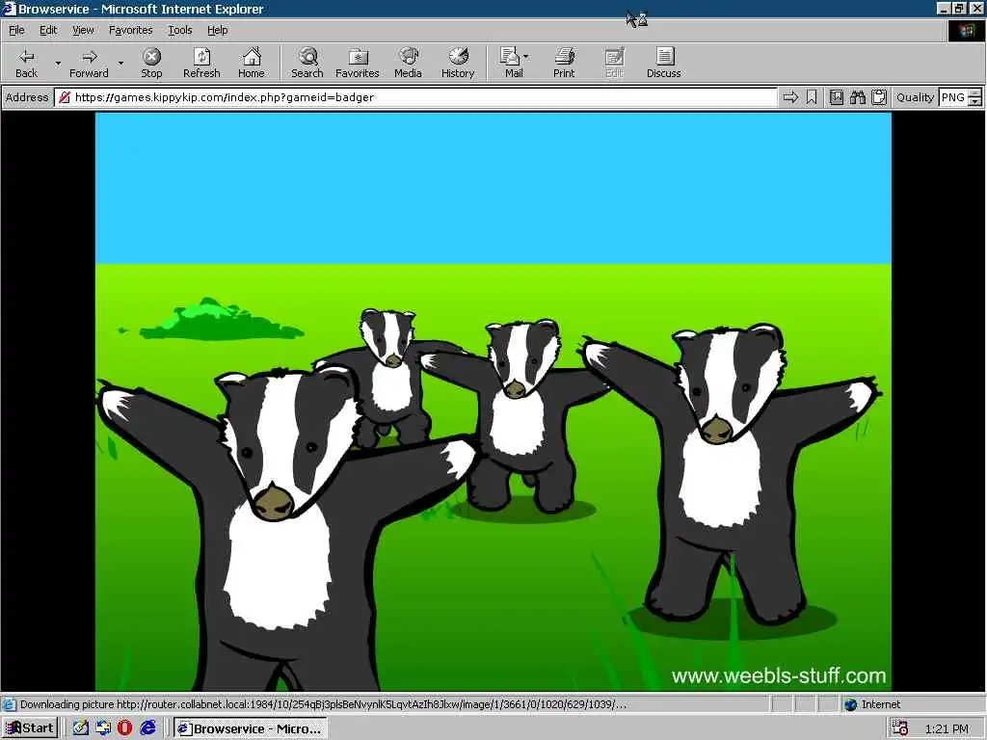Screen dimensions: 987x740
Task: Click the Mail toolbar button
Action: pos(514,63)
